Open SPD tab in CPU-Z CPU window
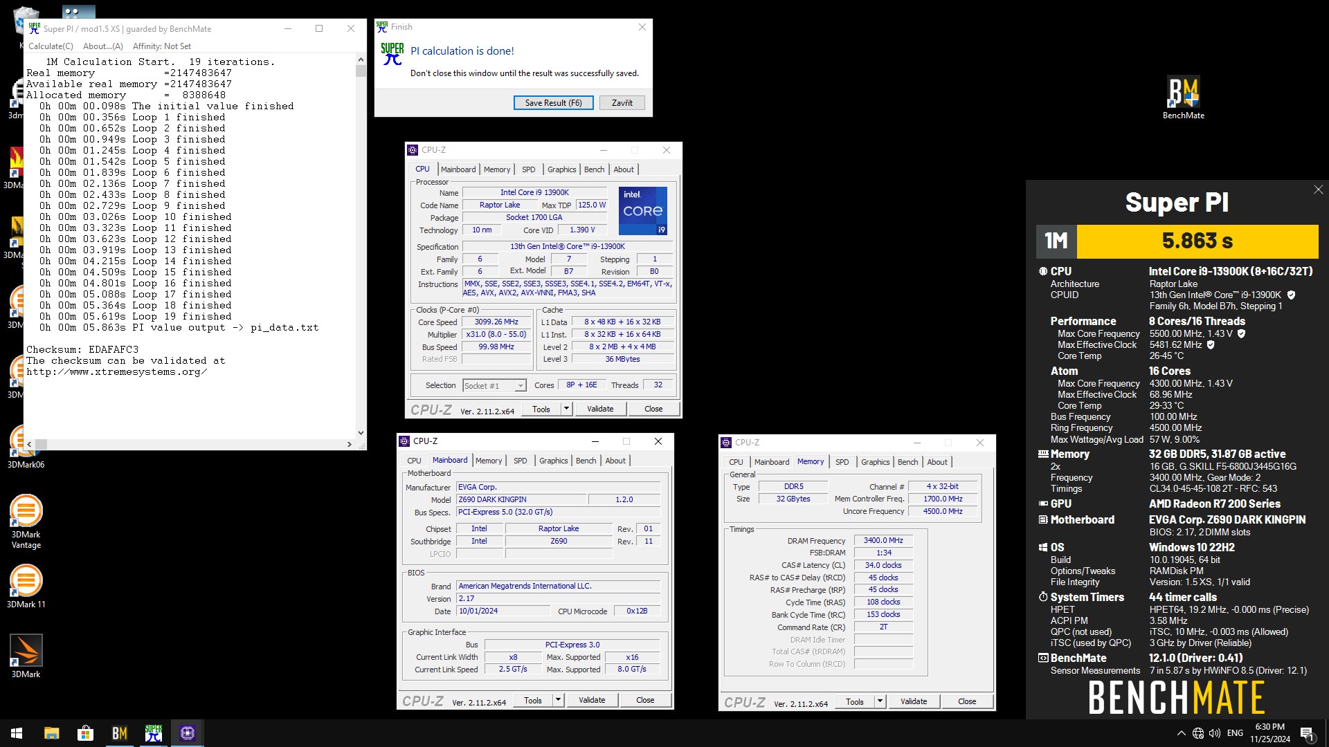Screen dimensions: 1329x747 [x=528, y=169]
